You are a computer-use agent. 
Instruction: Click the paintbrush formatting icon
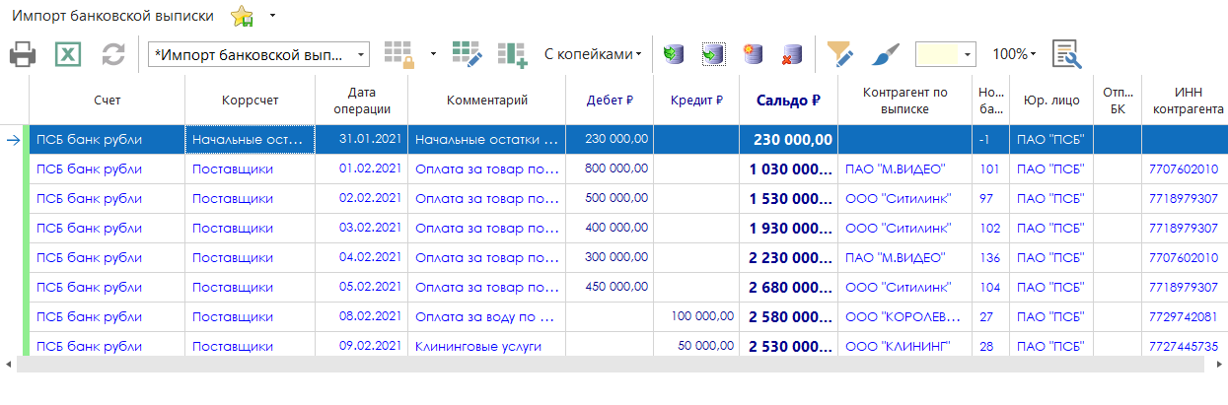(887, 54)
